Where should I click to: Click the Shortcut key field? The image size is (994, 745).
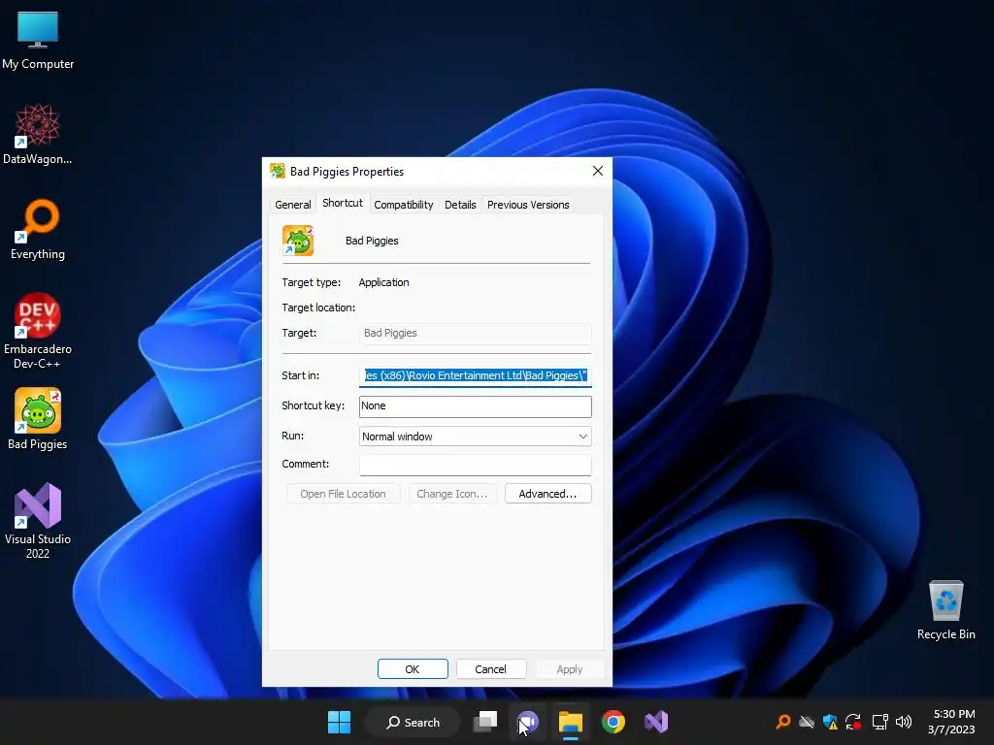476,406
